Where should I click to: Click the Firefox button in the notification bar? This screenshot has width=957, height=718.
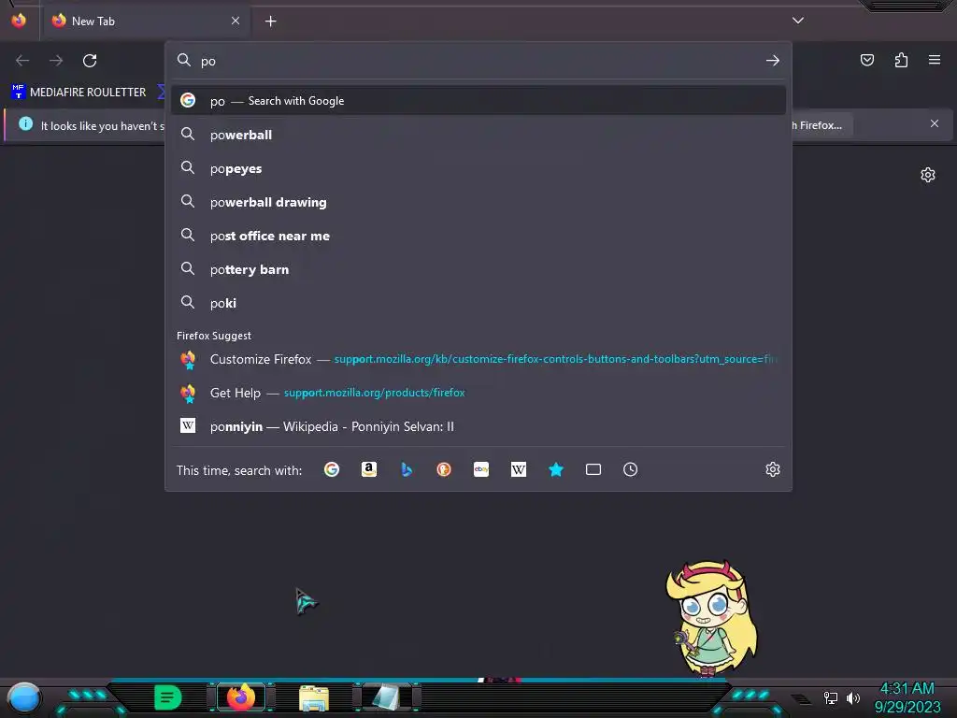(821, 125)
